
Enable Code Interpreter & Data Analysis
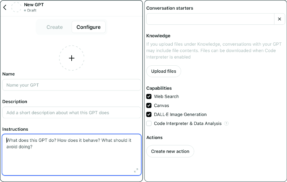(x=149, y=123)
